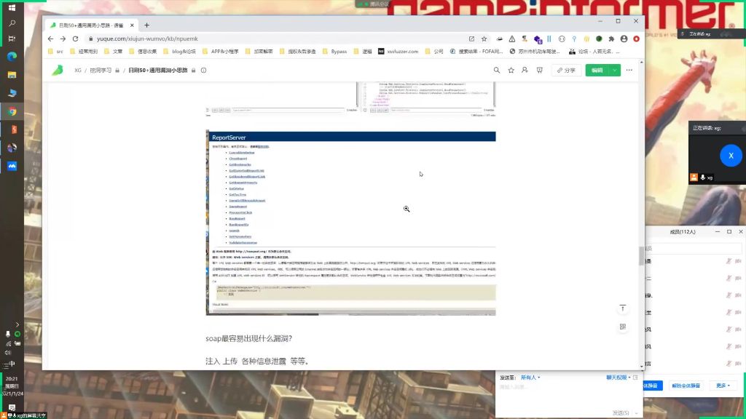This screenshot has height=419, width=746.
Task: Open File Explorer from taskbar
Action: (12, 75)
